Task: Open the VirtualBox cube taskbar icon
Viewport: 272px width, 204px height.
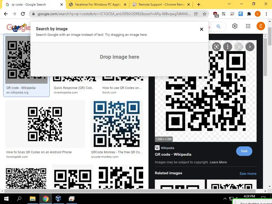Action: click(x=58, y=198)
